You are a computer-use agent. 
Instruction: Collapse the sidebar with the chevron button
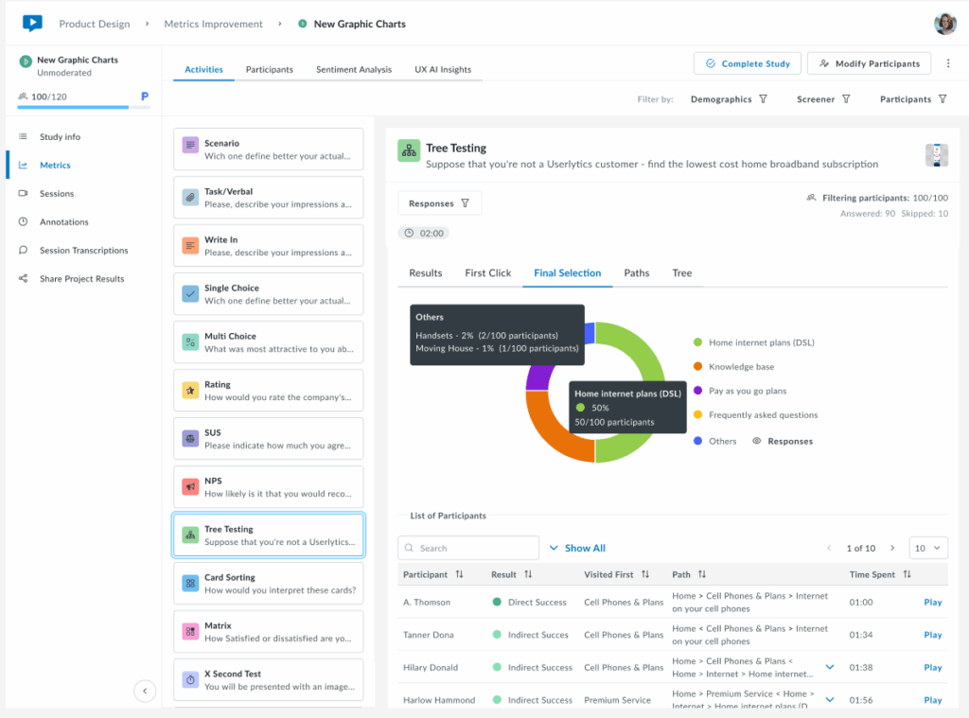point(145,692)
